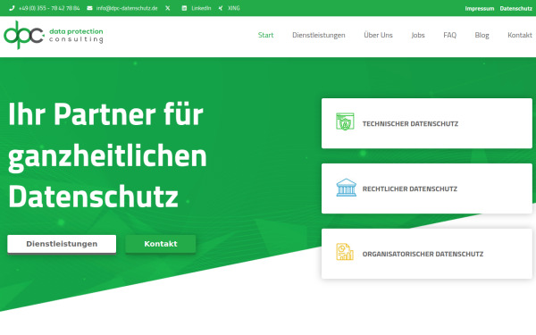The width and height of the screenshot is (536, 335).
Task: Click the XING text link
Action: pyautogui.click(x=234, y=8)
